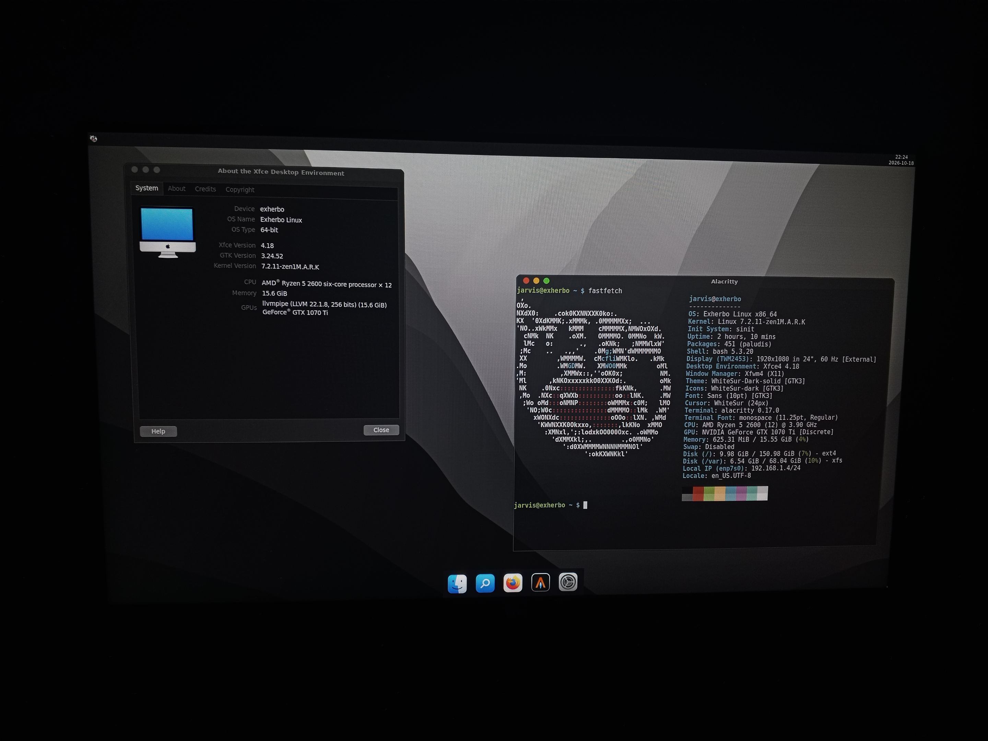Click the 'Init System: sinit' line
Viewport: 988px width, 741px height.
721,329
